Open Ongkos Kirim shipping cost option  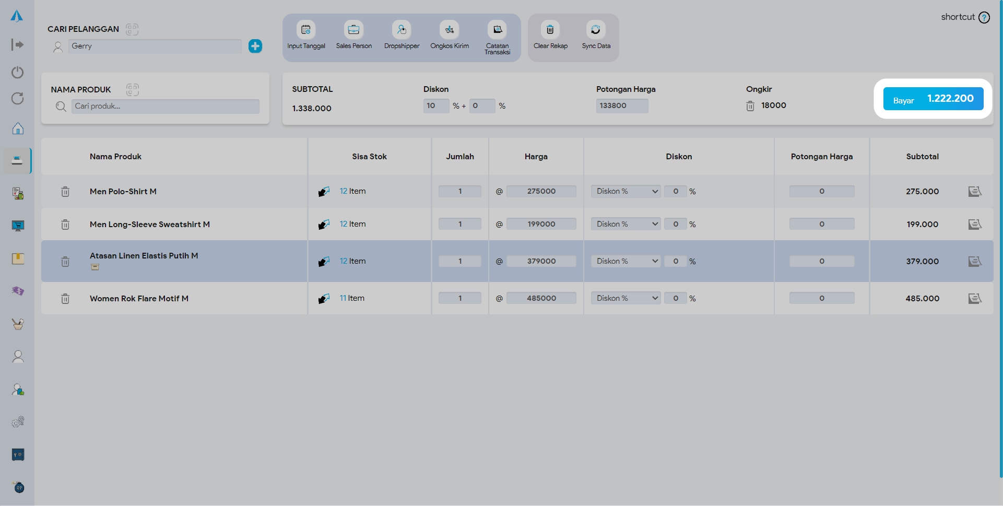(x=449, y=30)
